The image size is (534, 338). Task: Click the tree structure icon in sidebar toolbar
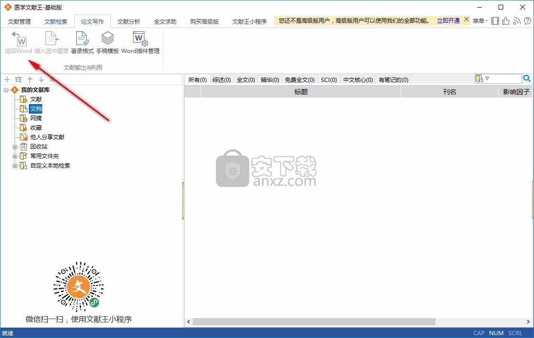tap(18, 80)
